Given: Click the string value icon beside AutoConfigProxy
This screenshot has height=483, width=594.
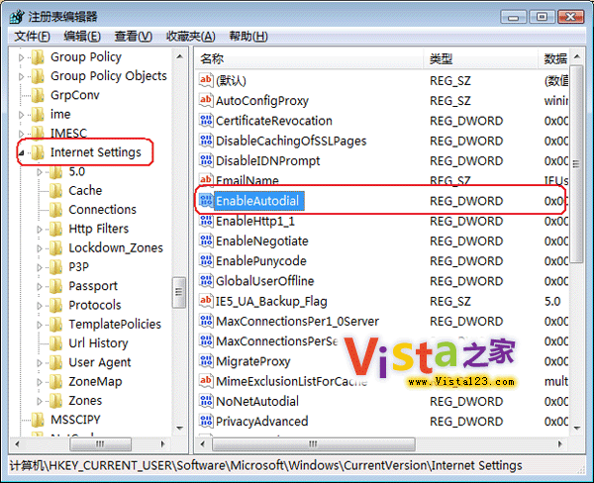Looking at the screenshot, I should click(207, 101).
